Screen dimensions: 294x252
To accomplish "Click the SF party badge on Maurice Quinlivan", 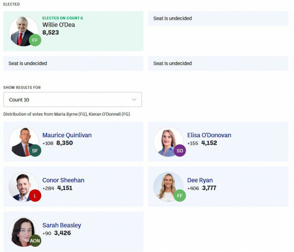I will [35, 151].
